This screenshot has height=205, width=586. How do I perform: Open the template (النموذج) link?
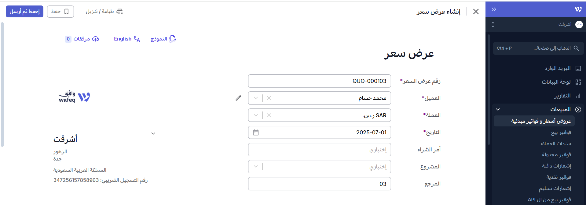[x=163, y=39]
